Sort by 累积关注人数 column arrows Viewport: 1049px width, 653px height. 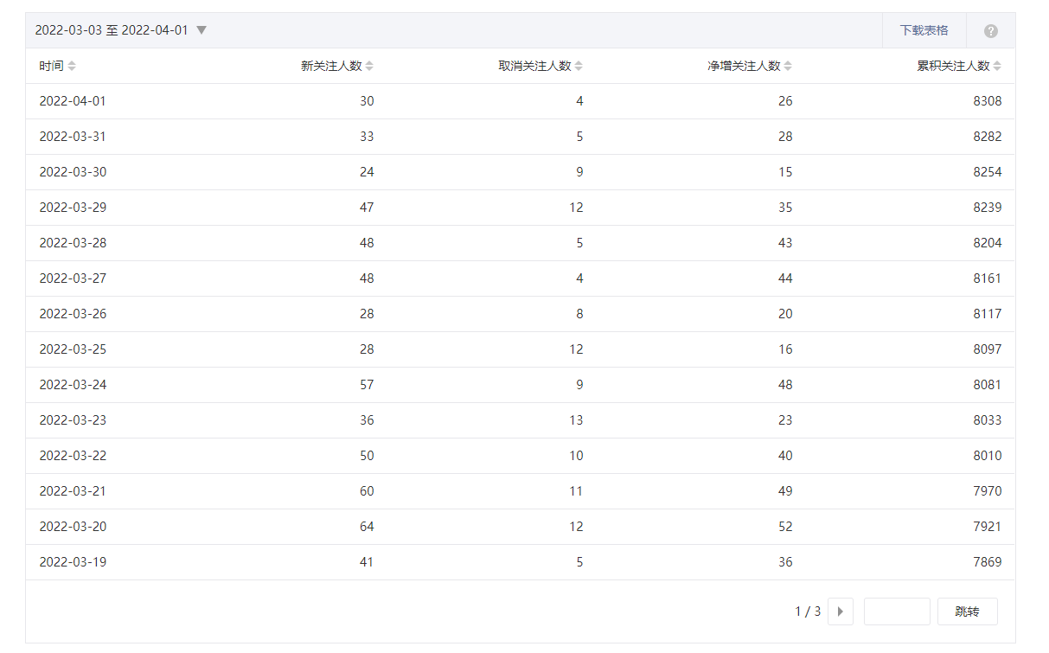coord(998,66)
